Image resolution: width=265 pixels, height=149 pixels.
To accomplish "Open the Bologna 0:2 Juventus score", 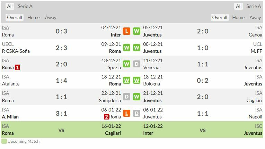I will [x=203, y=81].
